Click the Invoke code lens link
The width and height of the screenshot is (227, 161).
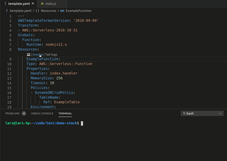point(38,55)
